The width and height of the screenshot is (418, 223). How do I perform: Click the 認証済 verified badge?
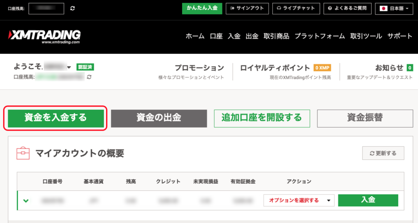(x=85, y=67)
